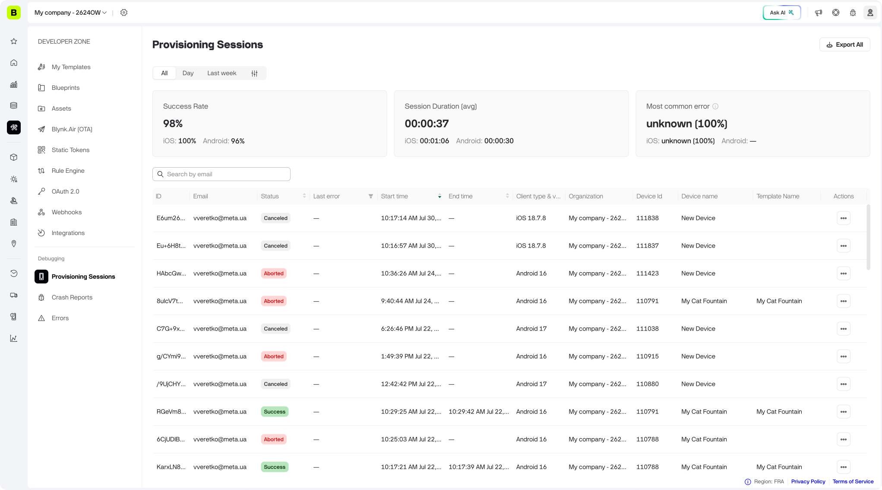Click Device Id 110915

pos(647,356)
